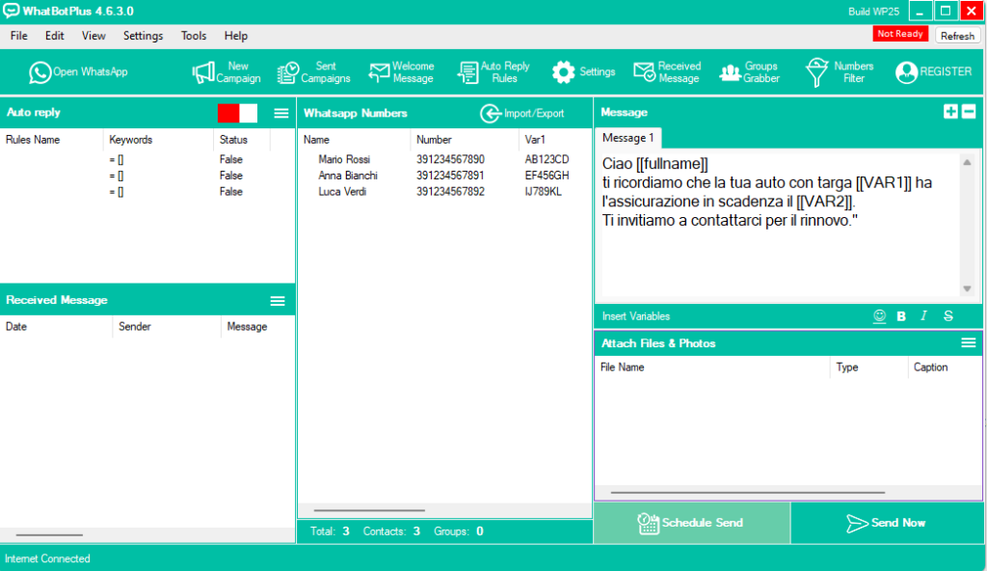The width and height of the screenshot is (987, 571).
Task: Click the Settings gear icon in toolbar
Action: click(563, 72)
